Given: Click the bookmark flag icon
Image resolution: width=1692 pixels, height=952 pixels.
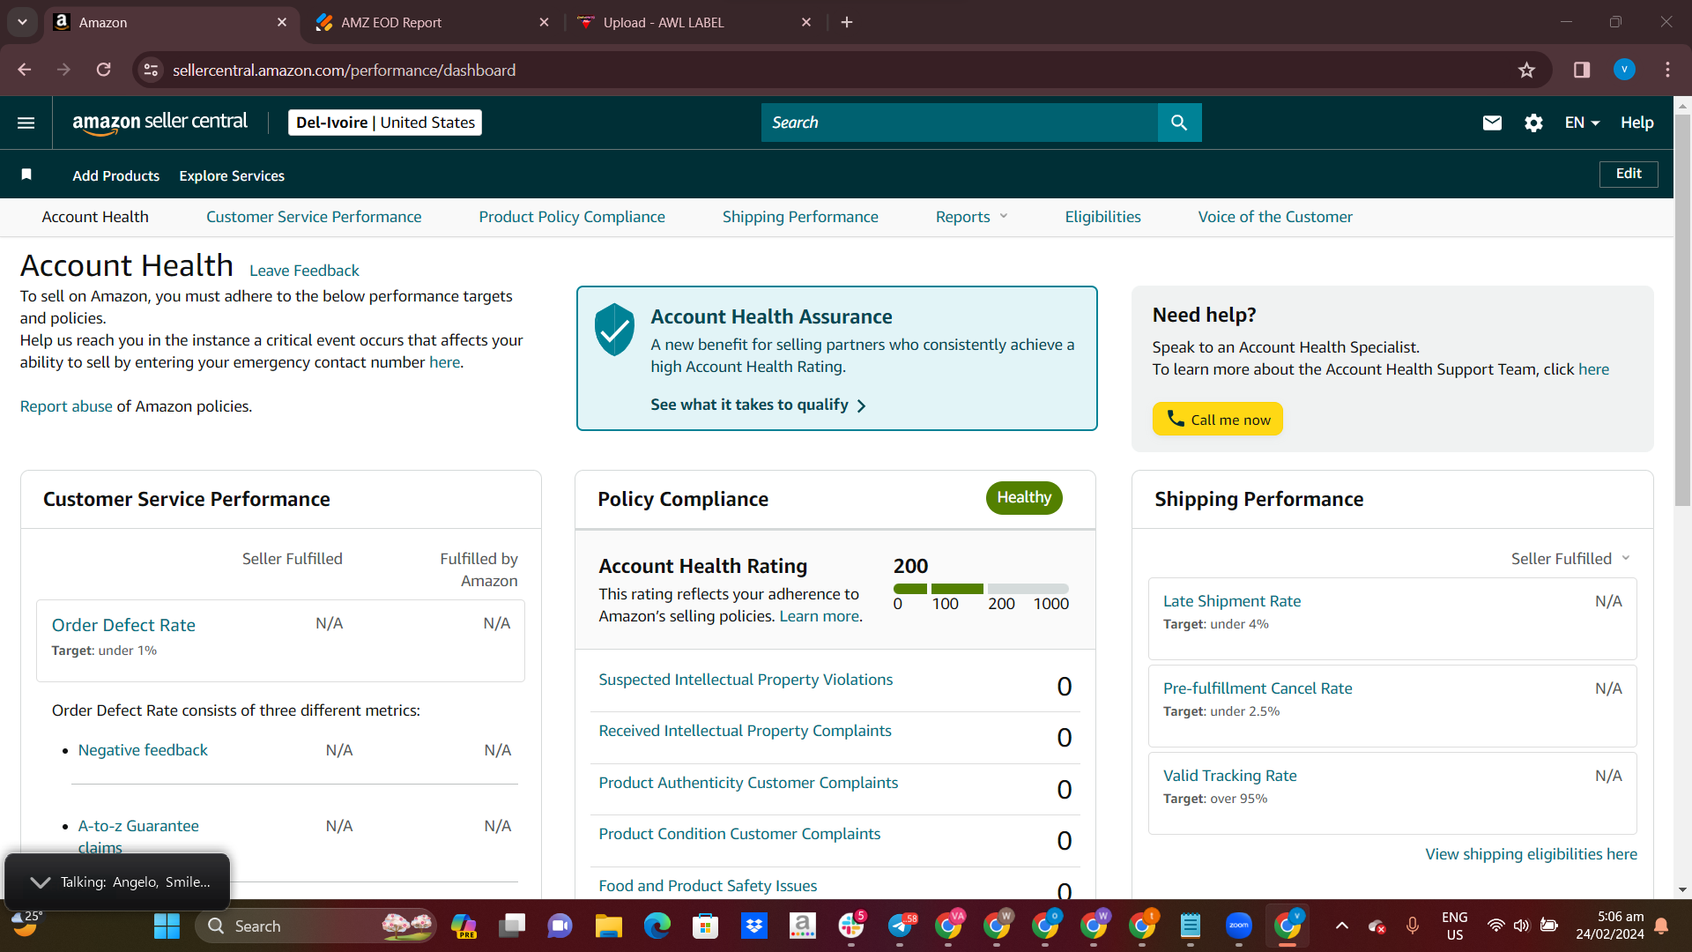Looking at the screenshot, I should [x=26, y=175].
